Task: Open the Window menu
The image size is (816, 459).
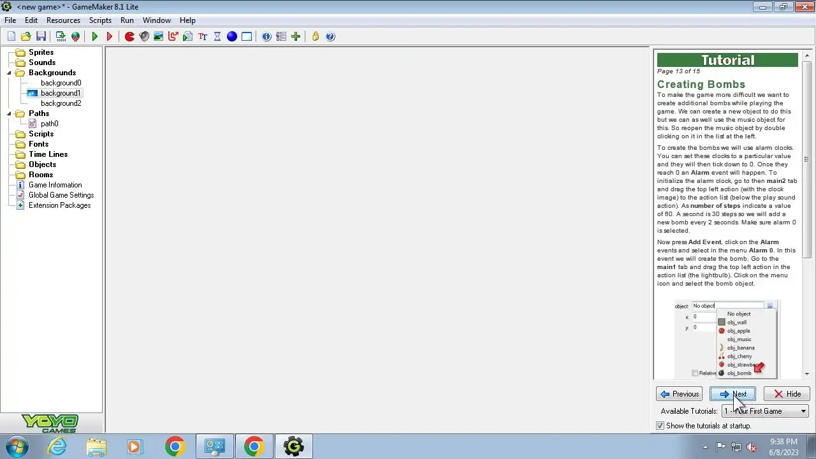Action: coord(156,20)
